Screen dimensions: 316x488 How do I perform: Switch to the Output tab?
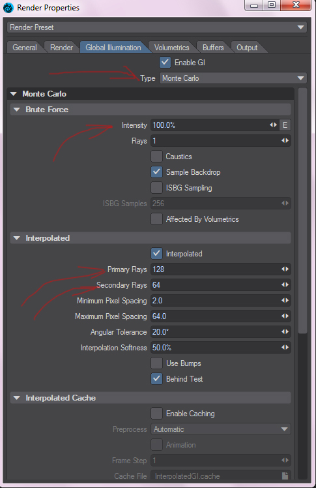pyautogui.click(x=247, y=48)
